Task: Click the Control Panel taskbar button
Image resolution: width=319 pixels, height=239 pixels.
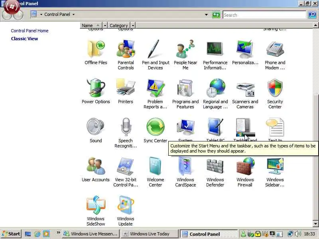Action: [x=209, y=234]
